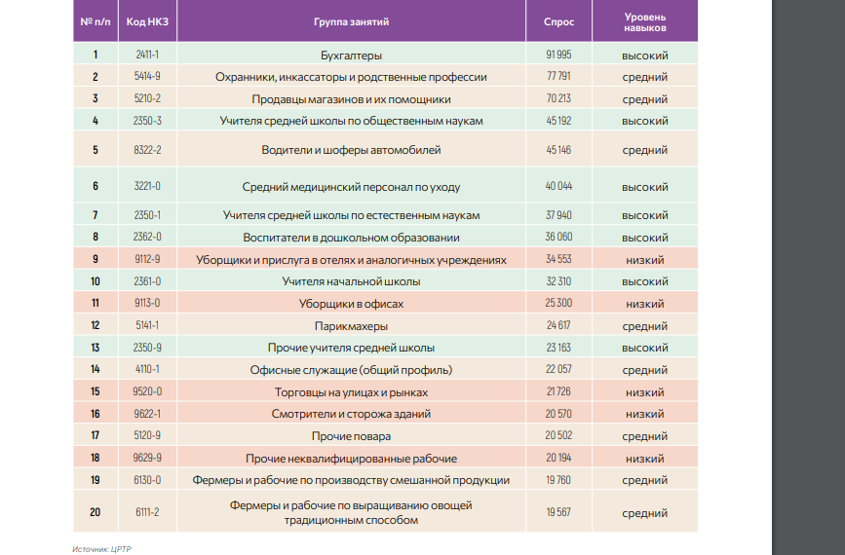Click the "низкий" label in row 18
Image resolution: width=845 pixels, height=555 pixels.
tap(644, 459)
